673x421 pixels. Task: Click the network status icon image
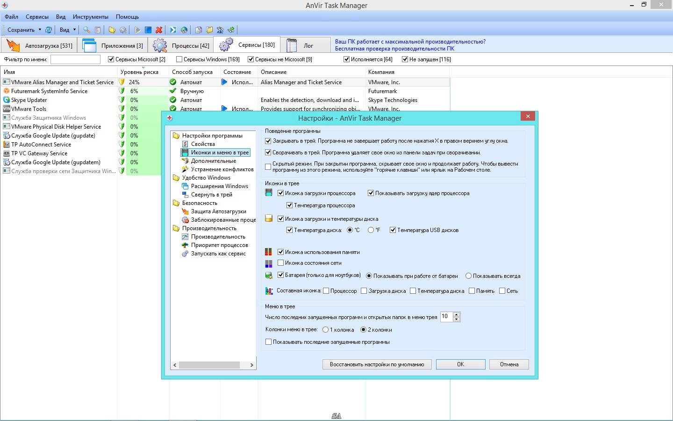click(x=269, y=263)
